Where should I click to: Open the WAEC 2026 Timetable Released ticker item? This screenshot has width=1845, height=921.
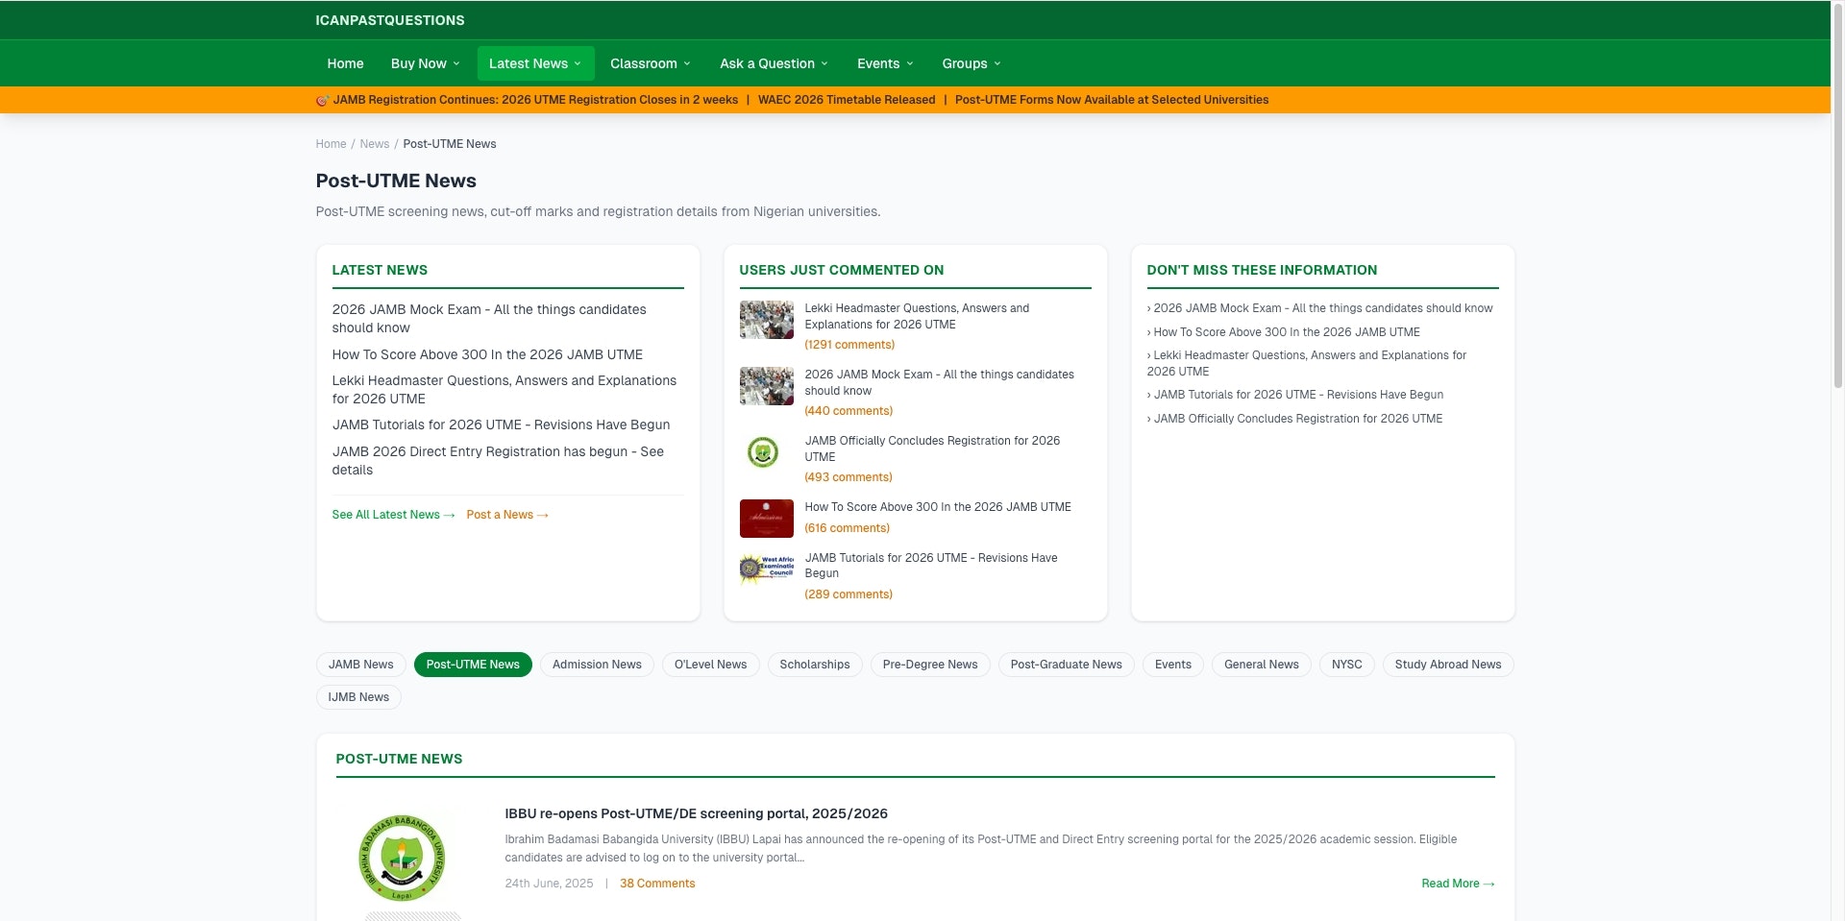[x=847, y=100]
